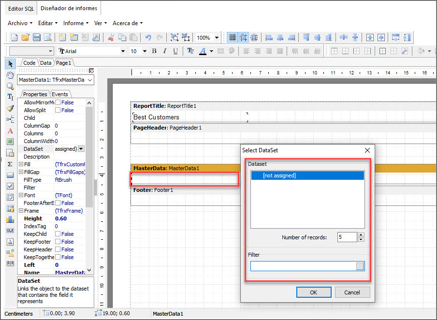Image resolution: width=437 pixels, height=320 pixels.
Task: Switch to the Events tab
Action: coord(59,94)
